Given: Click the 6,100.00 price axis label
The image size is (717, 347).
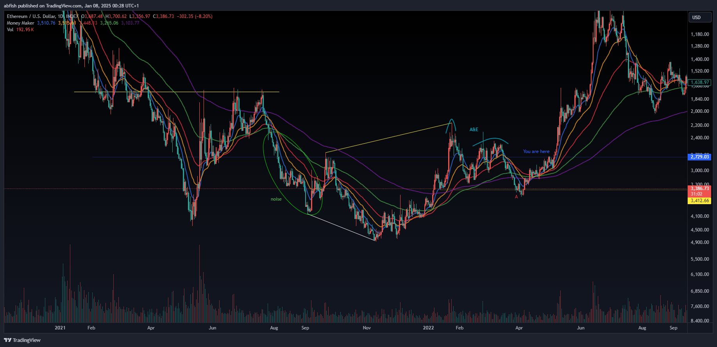Looking at the screenshot, I should [700, 274].
